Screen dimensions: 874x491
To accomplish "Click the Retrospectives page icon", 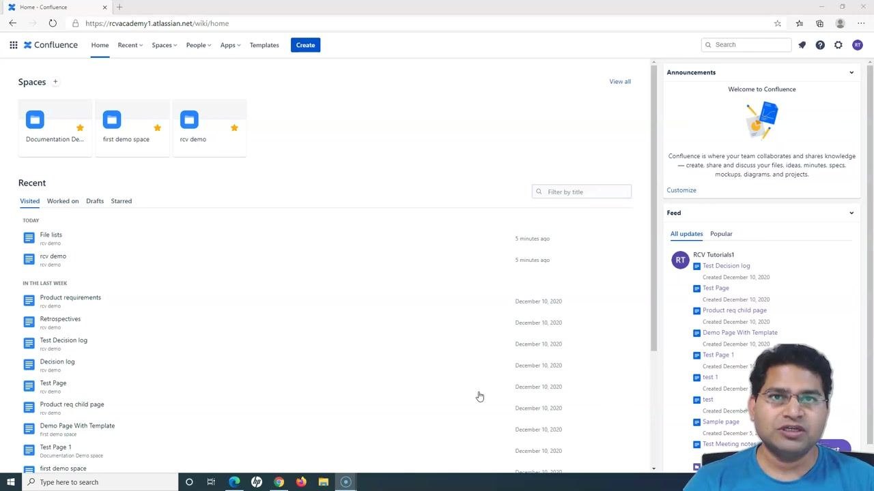I will tap(29, 322).
